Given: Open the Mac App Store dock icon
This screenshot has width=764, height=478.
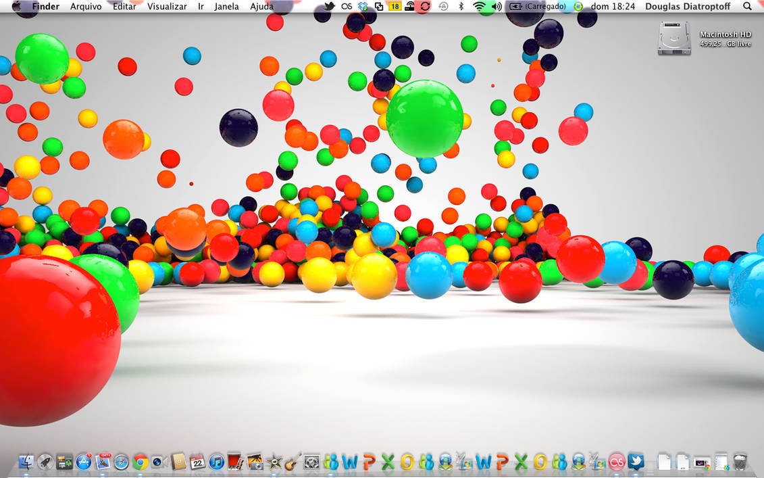Looking at the screenshot, I should pyautogui.click(x=84, y=462).
